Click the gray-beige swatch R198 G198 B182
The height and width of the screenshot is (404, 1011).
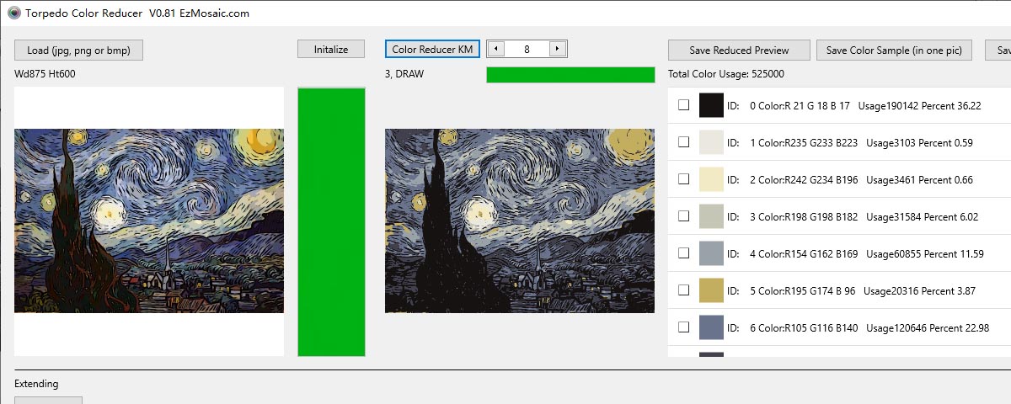712,216
